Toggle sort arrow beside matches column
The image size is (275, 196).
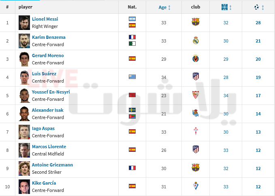click(x=230, y=8)
